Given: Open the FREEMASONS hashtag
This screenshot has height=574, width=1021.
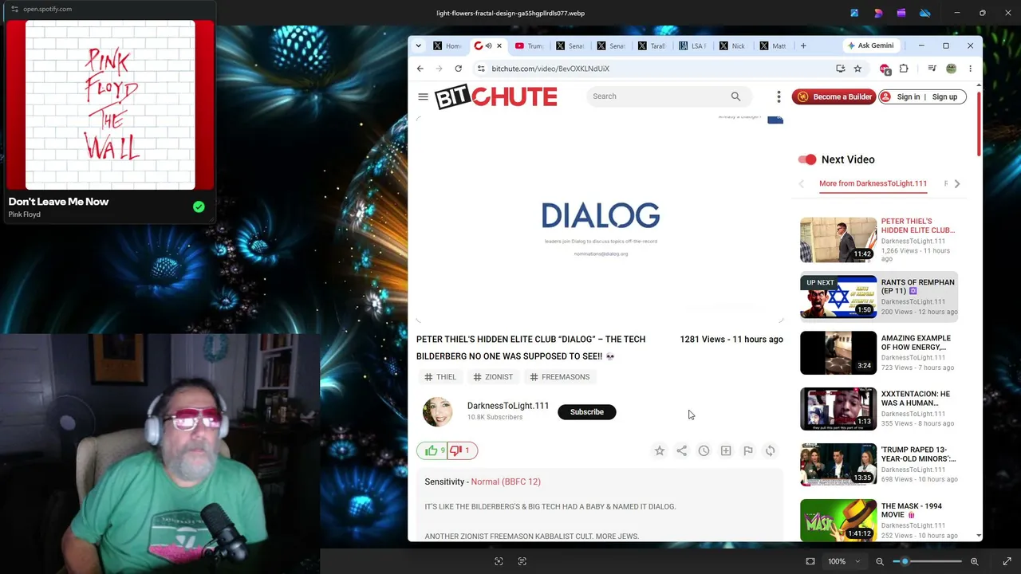Looking at the screenshot, I should coord(560,377).
